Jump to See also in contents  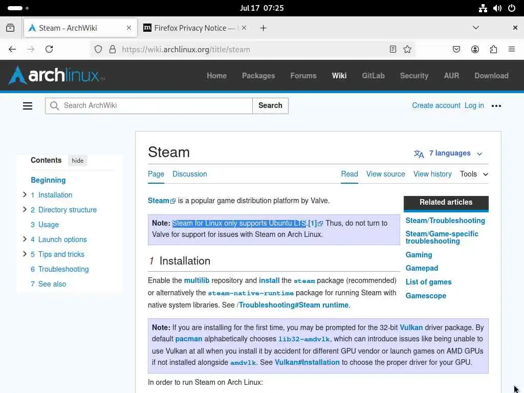(52, 283)
